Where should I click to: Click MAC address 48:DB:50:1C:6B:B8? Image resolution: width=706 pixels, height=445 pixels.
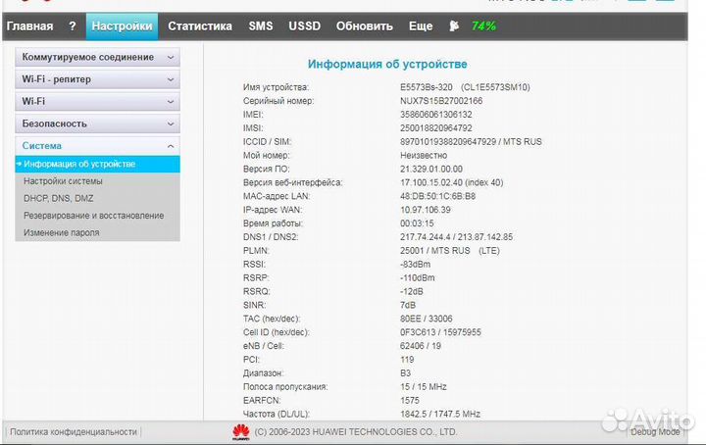pos(437,196)
